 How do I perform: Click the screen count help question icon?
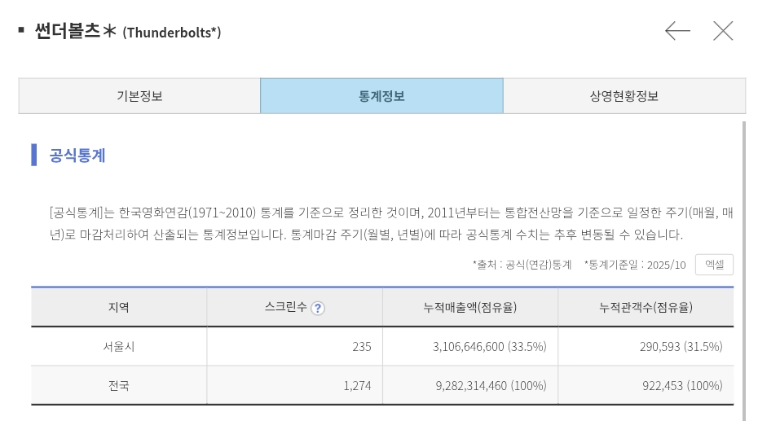(x=318, y=308)
